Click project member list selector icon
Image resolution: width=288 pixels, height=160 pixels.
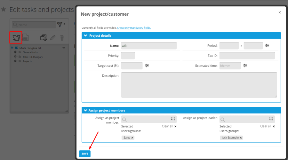click(173, 119)
